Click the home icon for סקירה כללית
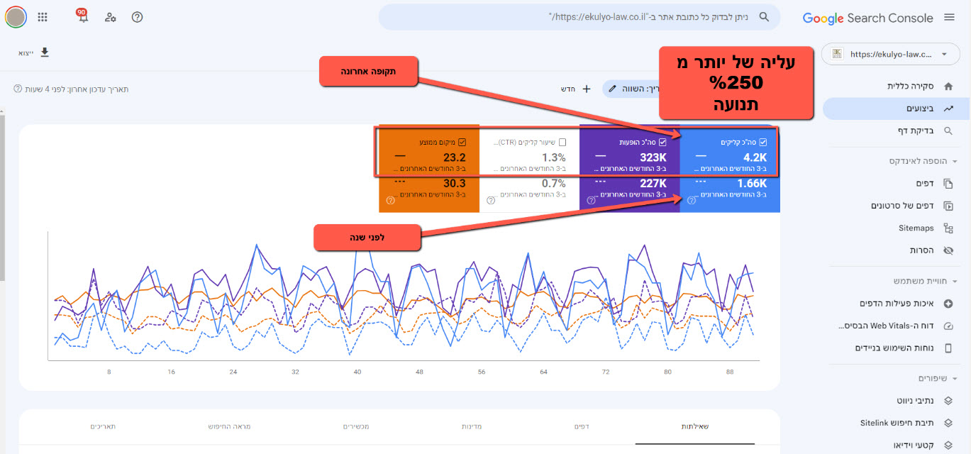The height and width of the screenshot is (454, 971). [x=948, y=86]
